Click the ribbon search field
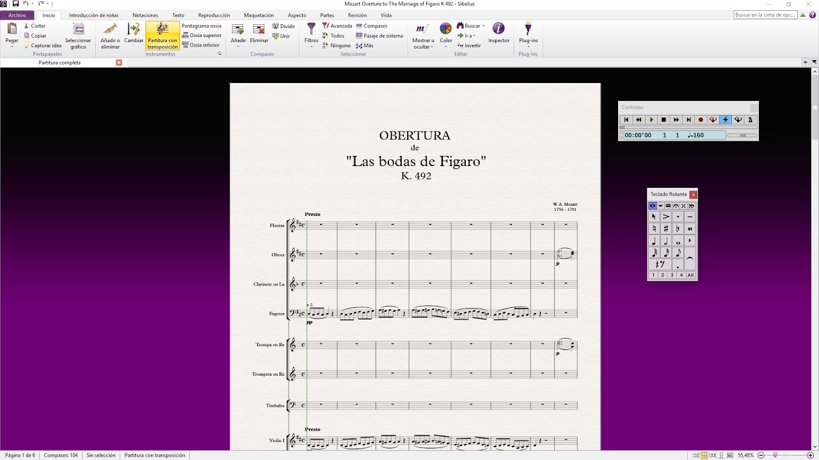 tap(765, 15)
